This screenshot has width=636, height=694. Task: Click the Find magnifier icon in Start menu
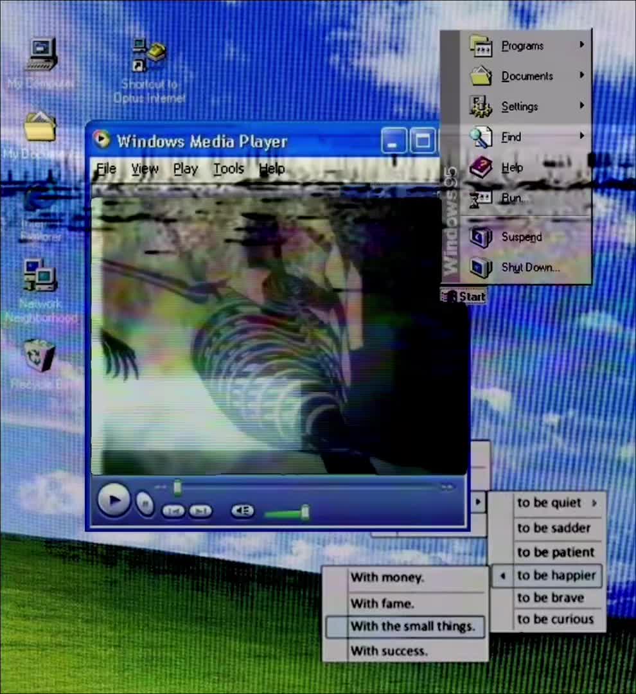tap(481, 137)
